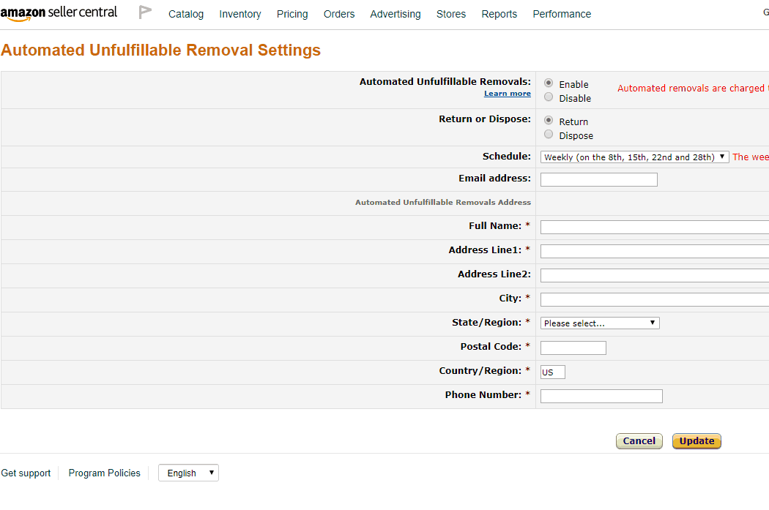Open the English language selector
The image size is (769, 510).
tap(188, 473)
